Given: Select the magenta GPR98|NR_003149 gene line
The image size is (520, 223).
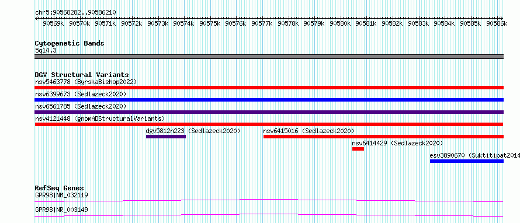Looking at the screenshot, I should coord(269,215).
